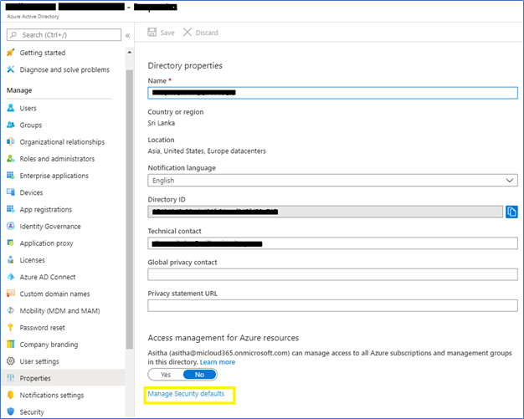The width and height of the screenshot is (524, 419).
Task: Click the Users person icon
Action: [11, 108]
